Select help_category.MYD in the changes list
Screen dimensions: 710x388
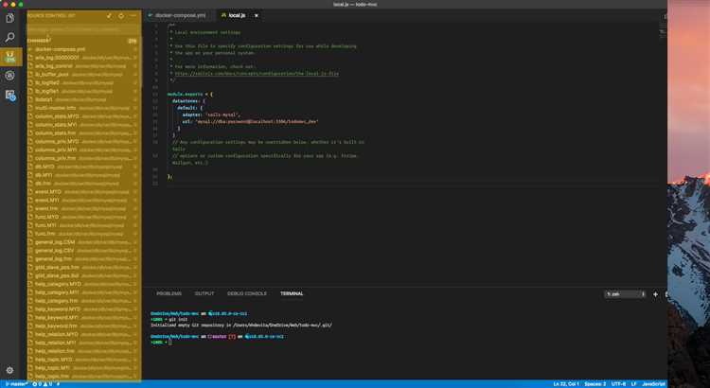point(83,284)
